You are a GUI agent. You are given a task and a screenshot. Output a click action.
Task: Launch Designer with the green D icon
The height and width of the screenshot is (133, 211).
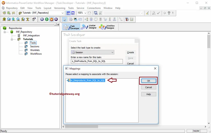[47, 19]
